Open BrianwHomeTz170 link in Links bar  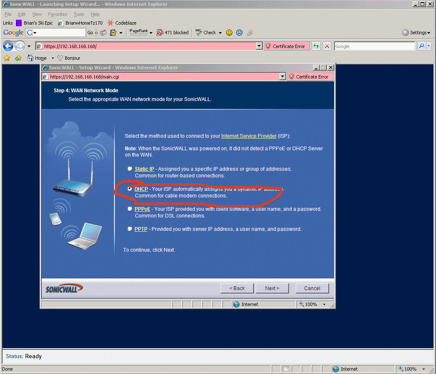80,23
